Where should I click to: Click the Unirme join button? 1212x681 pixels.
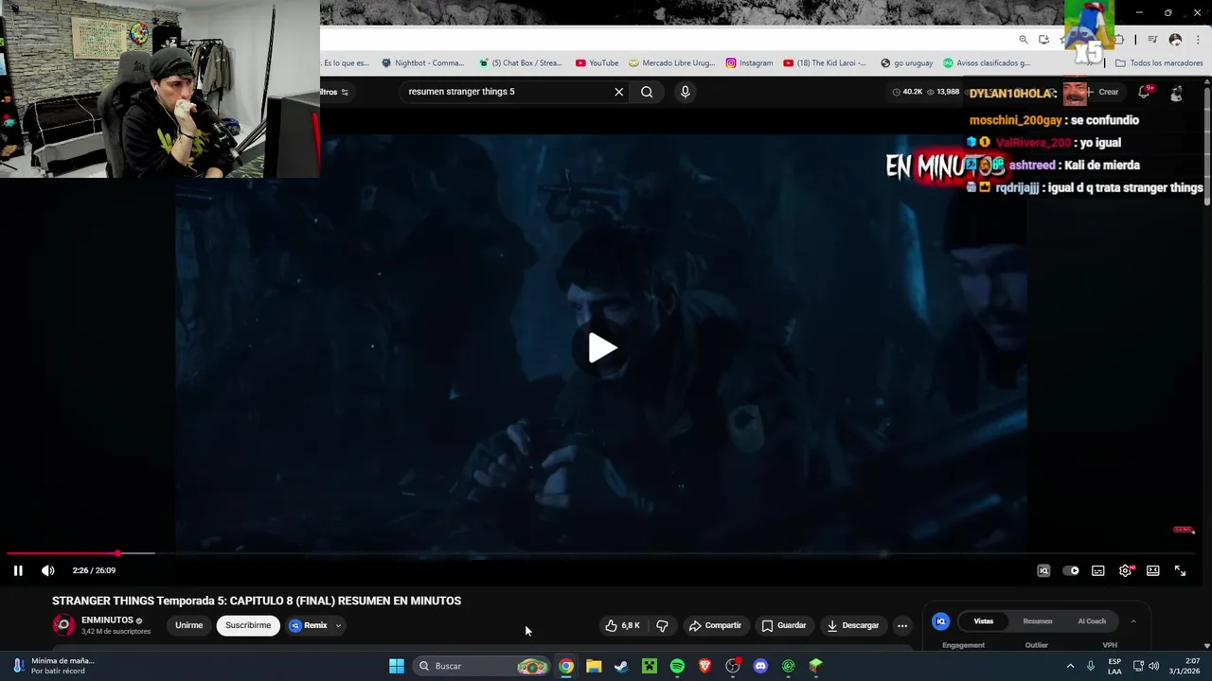click(x=188, y=625)
